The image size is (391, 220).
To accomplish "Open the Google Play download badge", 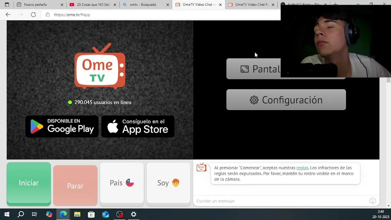I will coord(62,126).
